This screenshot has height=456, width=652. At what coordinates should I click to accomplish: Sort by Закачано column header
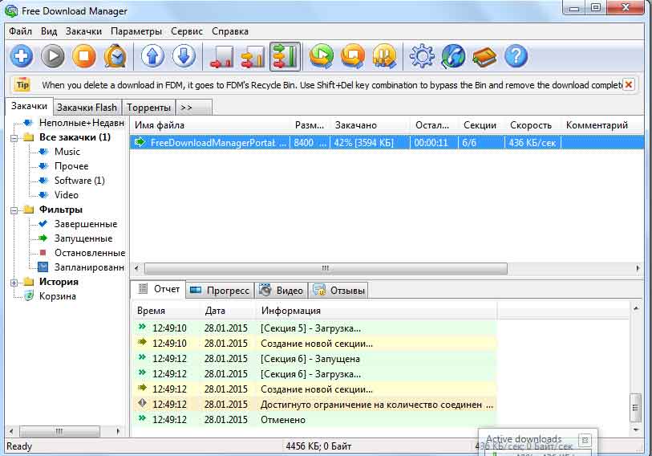tap(370, 125)
